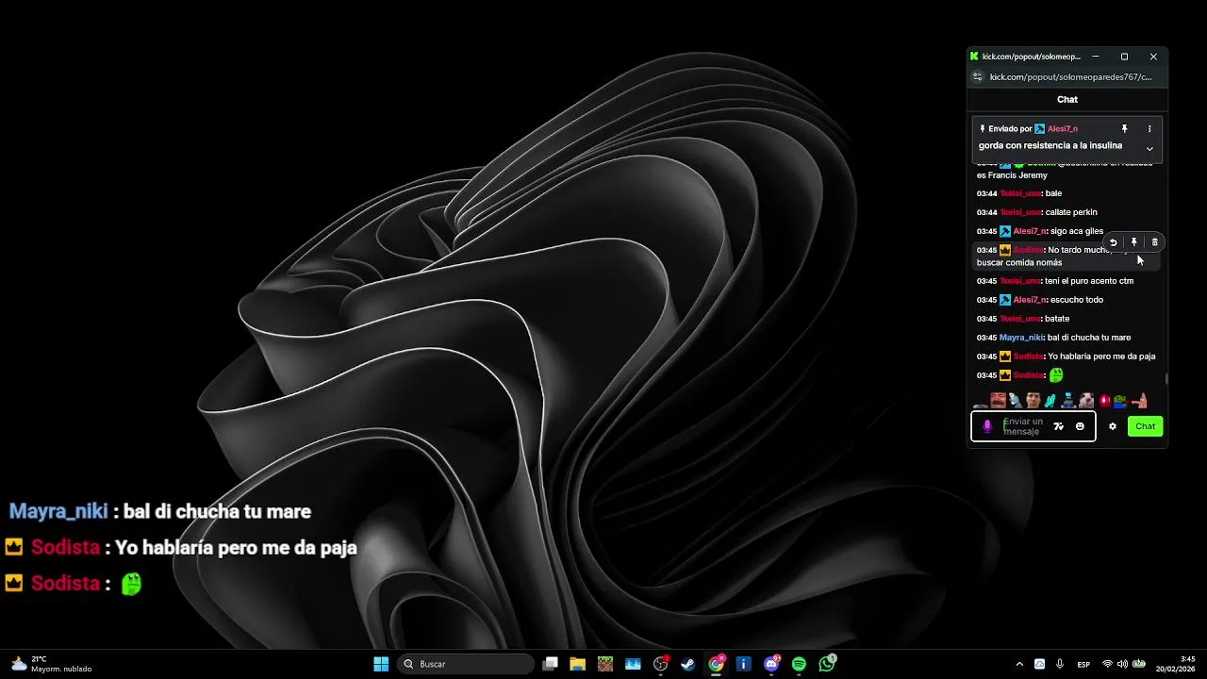Viewport: 1207px width, 679px height.
Task: Open the emoji picker smiley icon
Action: point(1080,426)
